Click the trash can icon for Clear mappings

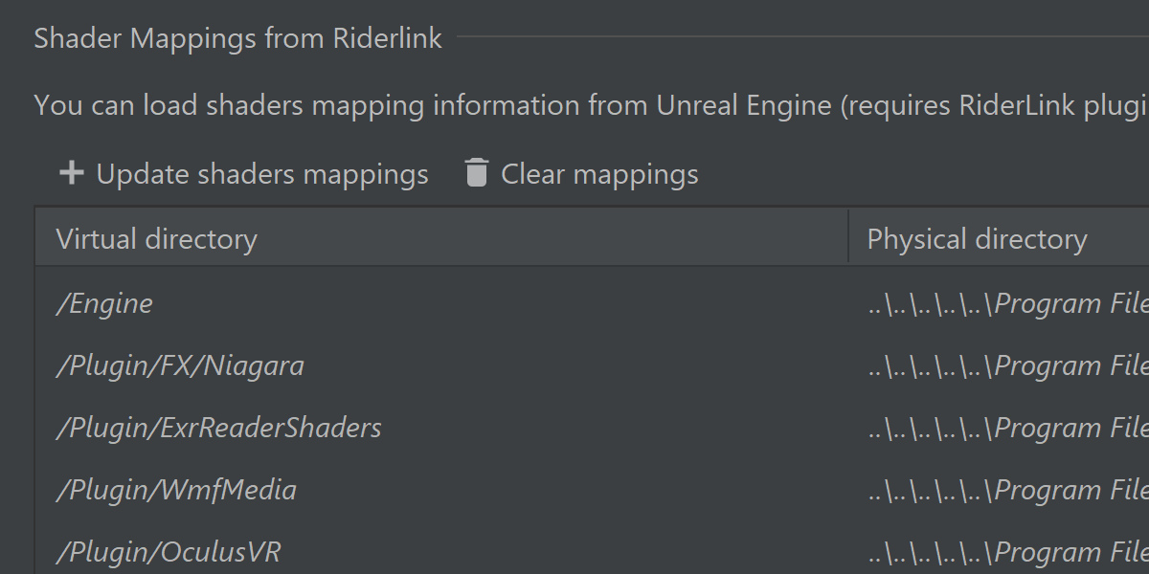(x=476, y=173)
